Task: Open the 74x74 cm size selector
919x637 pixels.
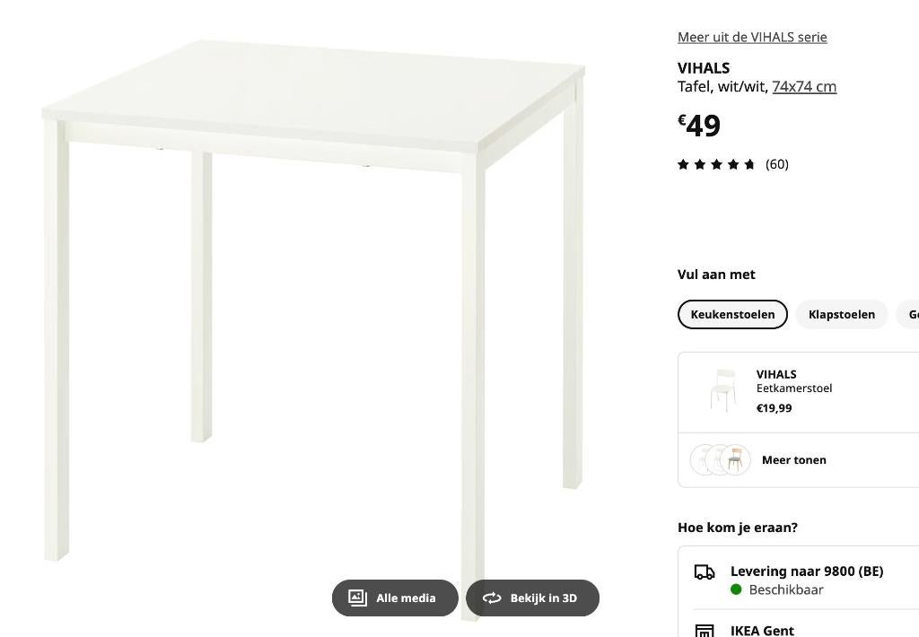Action: tap(803, 86)
